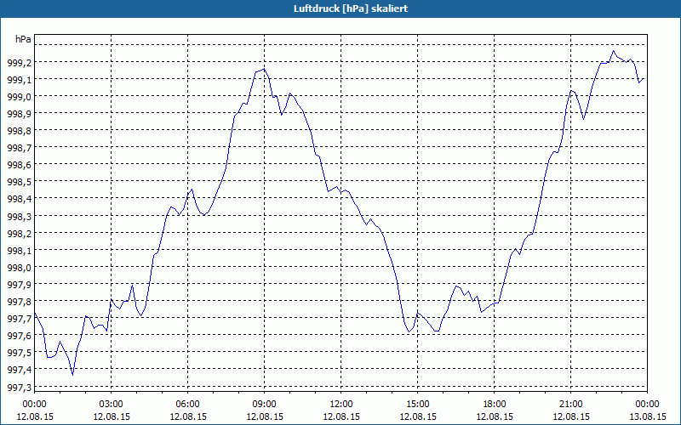Image resolution: width=681 pixels, height=425 pixels.
Task: Select the 999,0 pressure axis value
Action: pos(19,97)
